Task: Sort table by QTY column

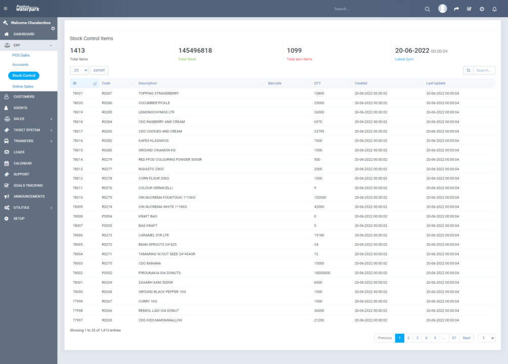Action: coord(331,83)
